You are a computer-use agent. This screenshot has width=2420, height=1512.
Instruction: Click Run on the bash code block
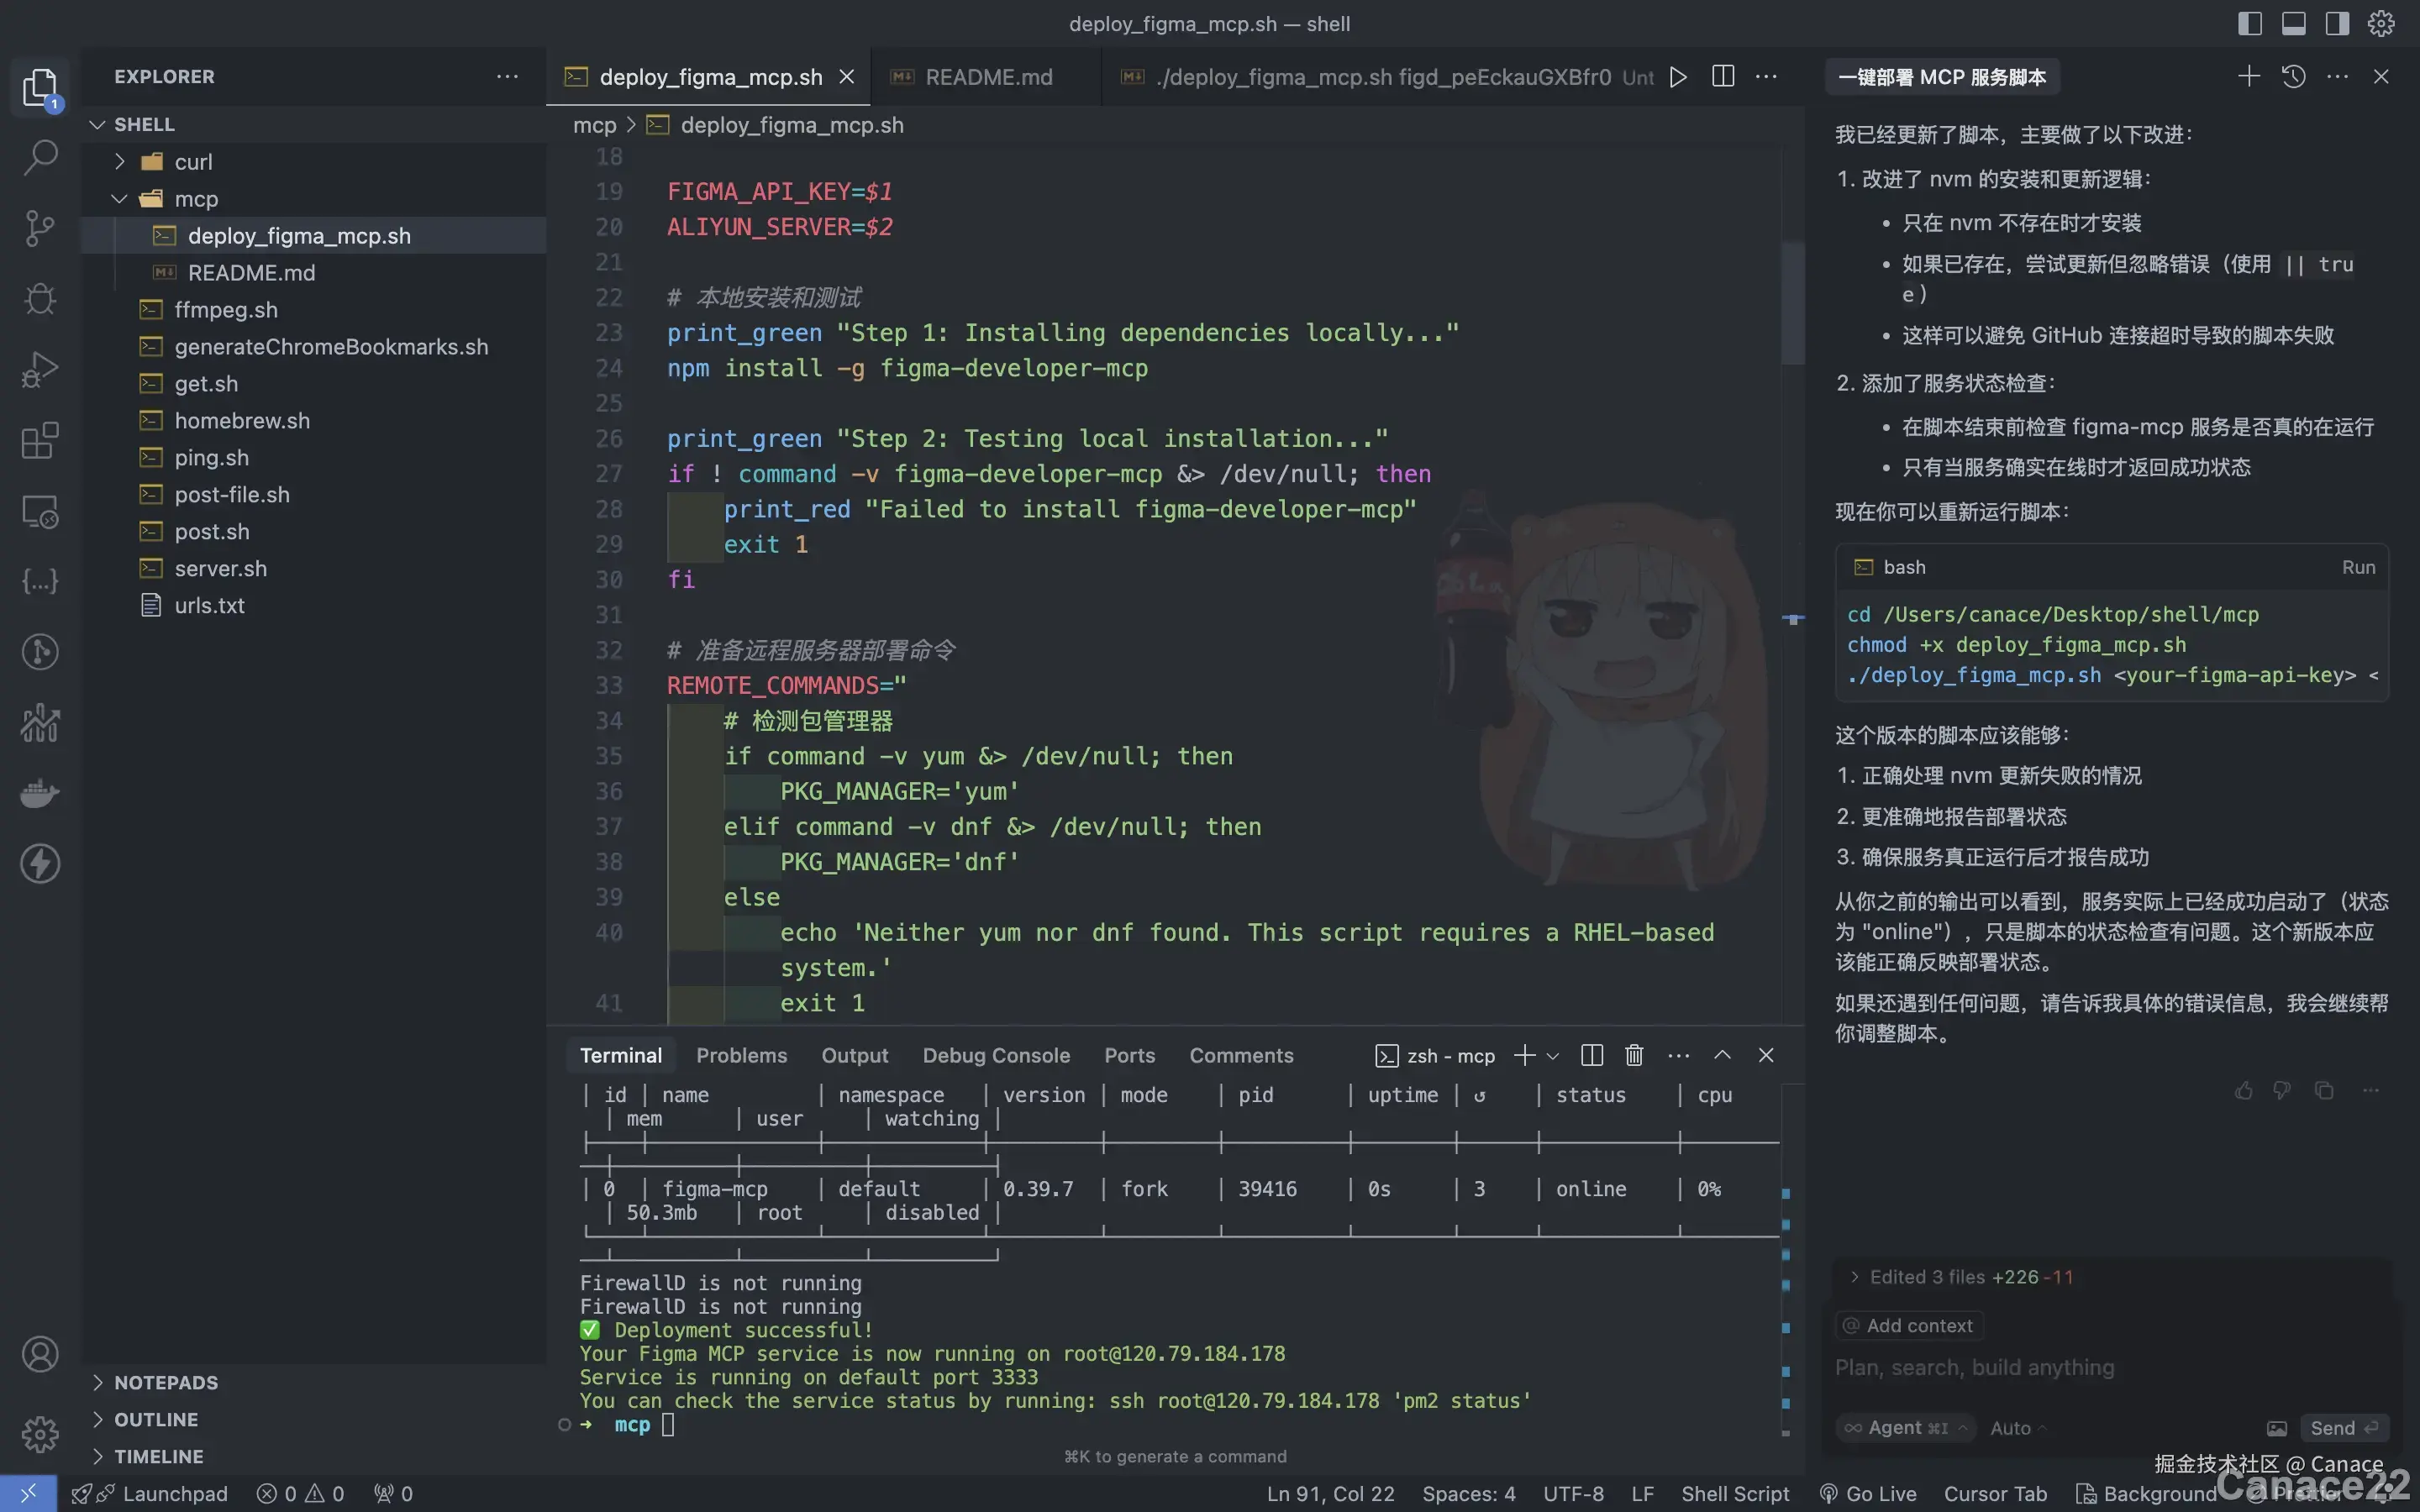point(2357,567)
